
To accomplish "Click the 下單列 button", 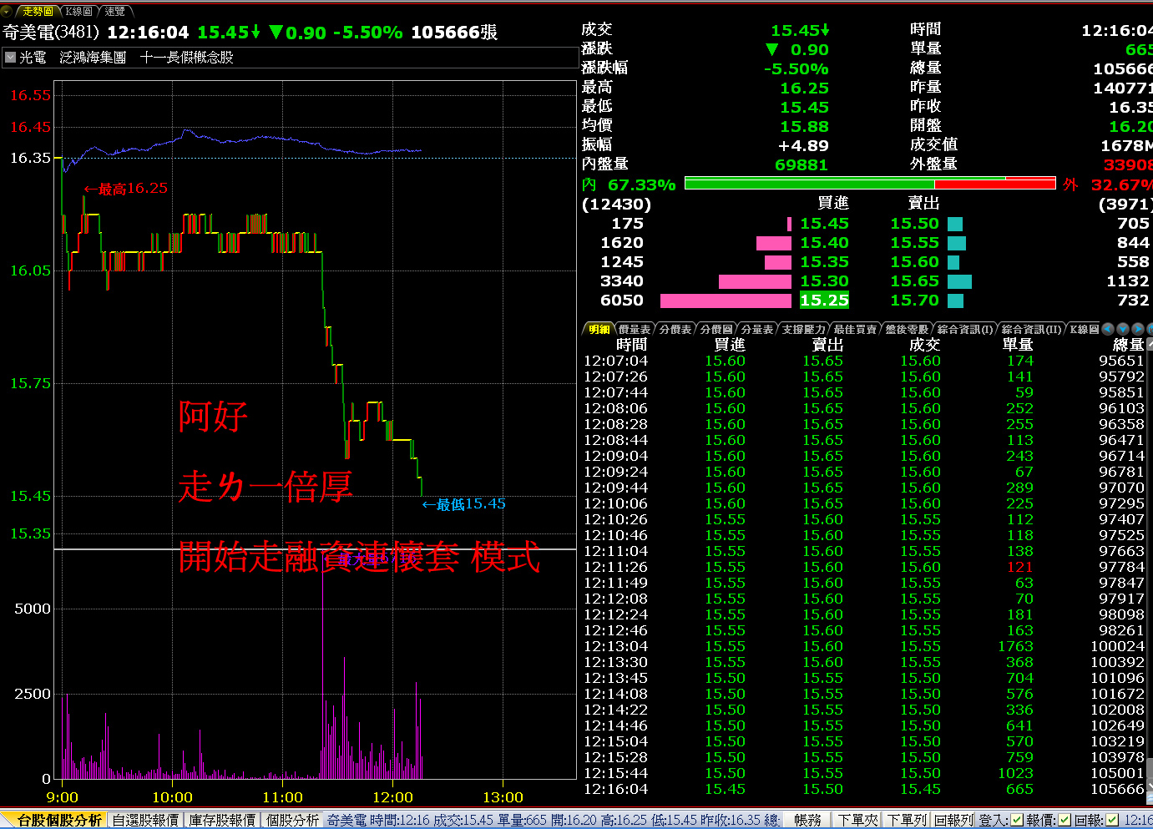I will pos(907,821).
